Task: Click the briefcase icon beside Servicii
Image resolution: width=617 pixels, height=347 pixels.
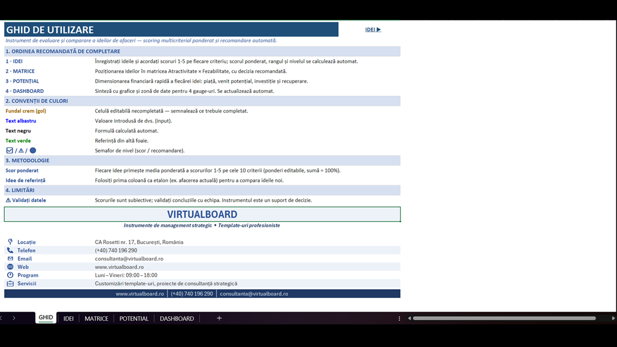Action: tap(10, 283)
